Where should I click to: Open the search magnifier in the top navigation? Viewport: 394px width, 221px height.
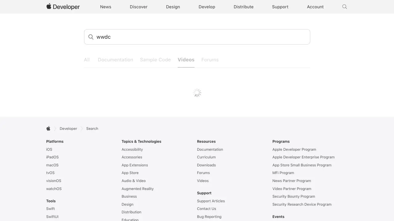click(x=344, y=7)
